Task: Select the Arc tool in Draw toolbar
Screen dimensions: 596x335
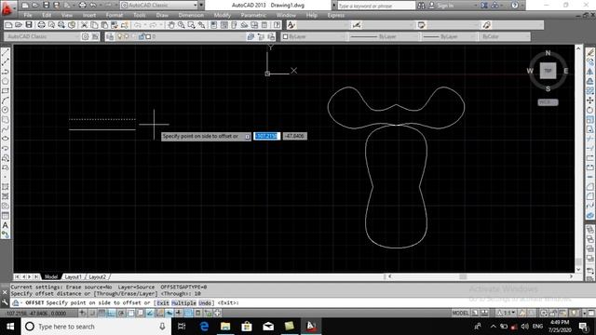Action: (x=6, y=100)
